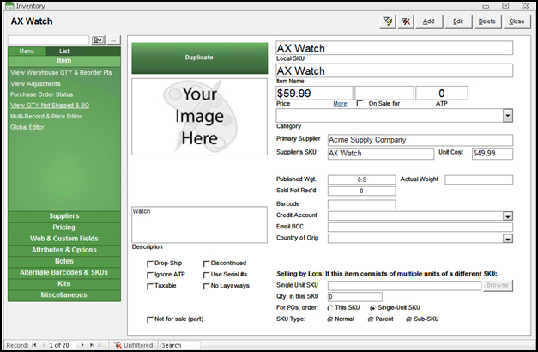Toggle No Layaways checkbox

point(206,287)
